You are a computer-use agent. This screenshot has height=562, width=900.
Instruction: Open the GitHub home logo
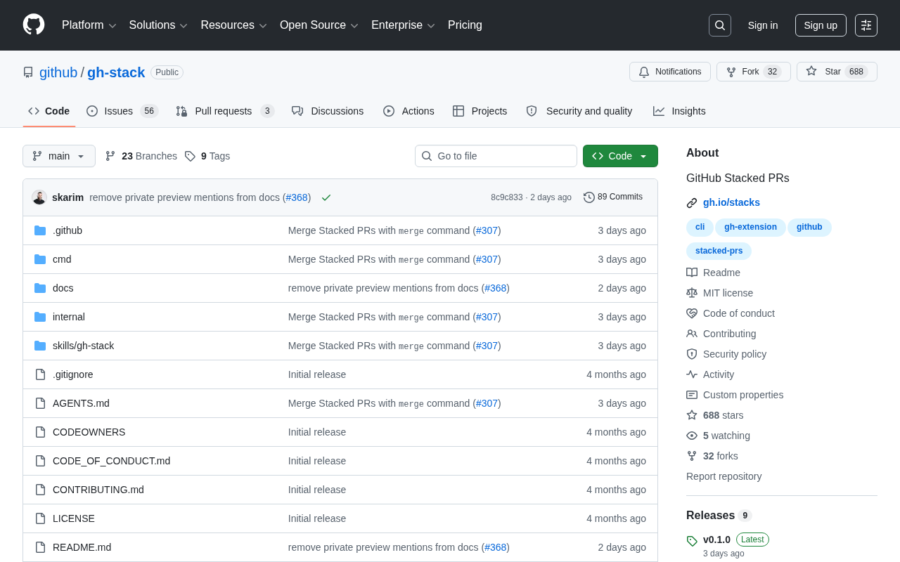click(34, 25)
